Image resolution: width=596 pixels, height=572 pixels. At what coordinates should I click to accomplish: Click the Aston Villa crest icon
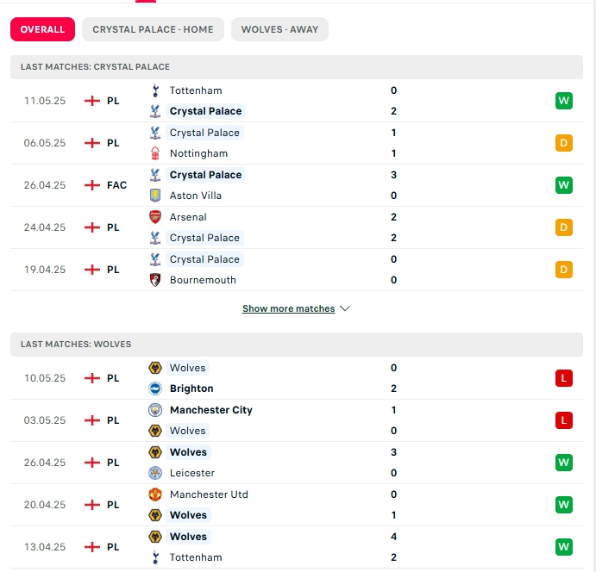coord(155,196)
